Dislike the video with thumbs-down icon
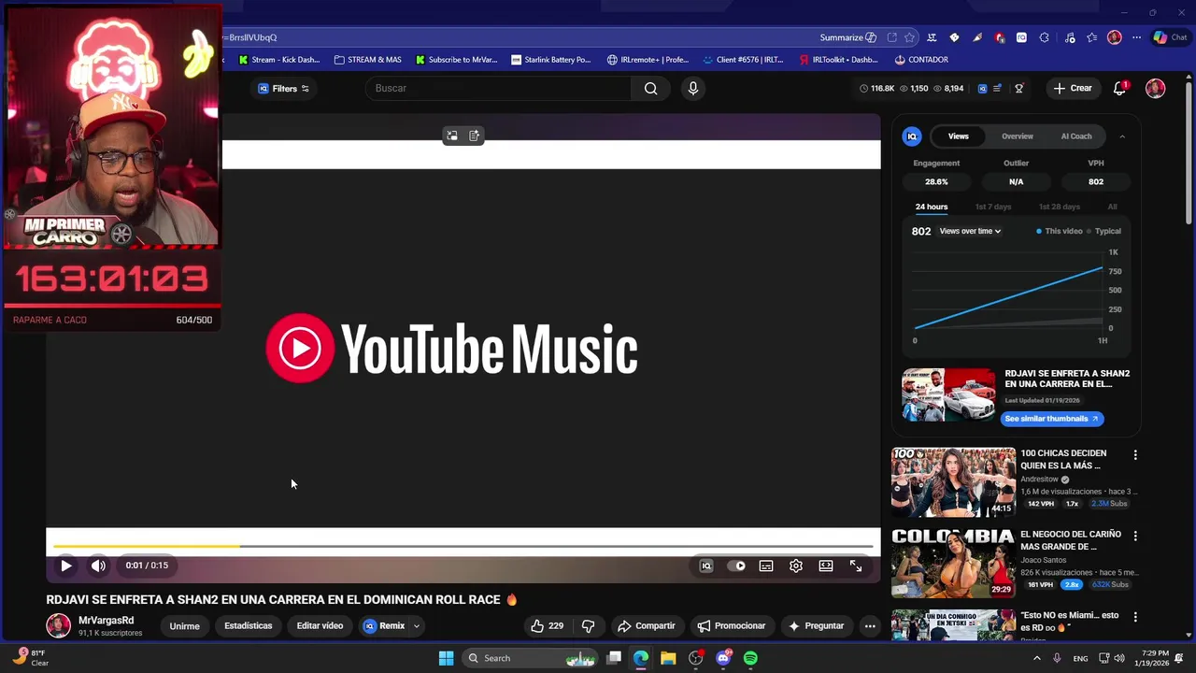Image resolution: width=1196 pixels, height=673 pixels. [588, 625]
